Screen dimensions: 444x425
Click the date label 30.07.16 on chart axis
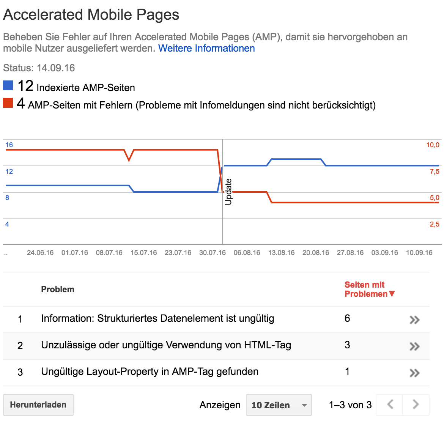(x=213, y=253)
